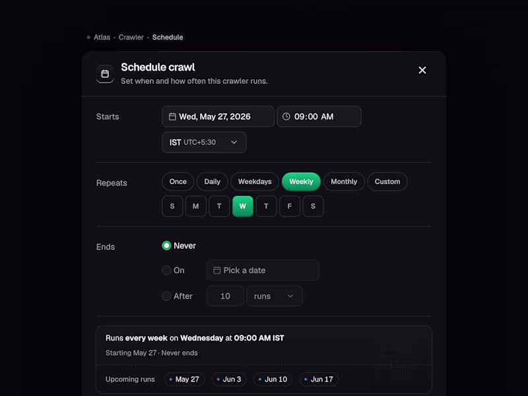The height and width of the screenshot is (396, 528).
Task: Select the After runs radio button
Action: click(166, 296)
